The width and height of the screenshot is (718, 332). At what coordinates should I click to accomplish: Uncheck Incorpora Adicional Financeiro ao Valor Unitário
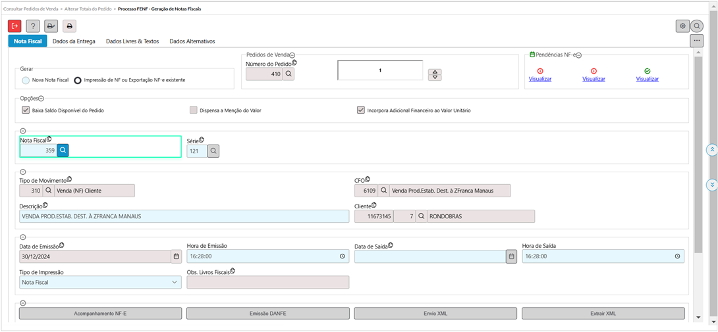361,110
